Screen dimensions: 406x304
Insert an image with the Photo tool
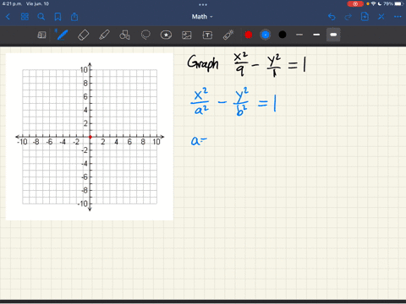point(187,35)
